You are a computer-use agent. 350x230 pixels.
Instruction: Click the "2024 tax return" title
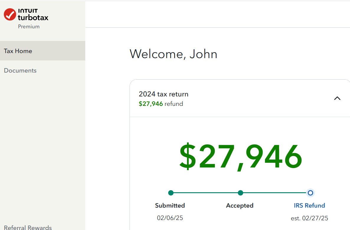click(163, 94)
